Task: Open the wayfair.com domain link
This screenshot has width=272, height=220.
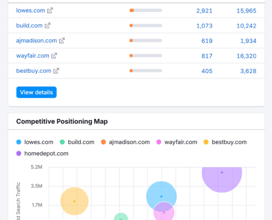Action: (x=32, y=56)
